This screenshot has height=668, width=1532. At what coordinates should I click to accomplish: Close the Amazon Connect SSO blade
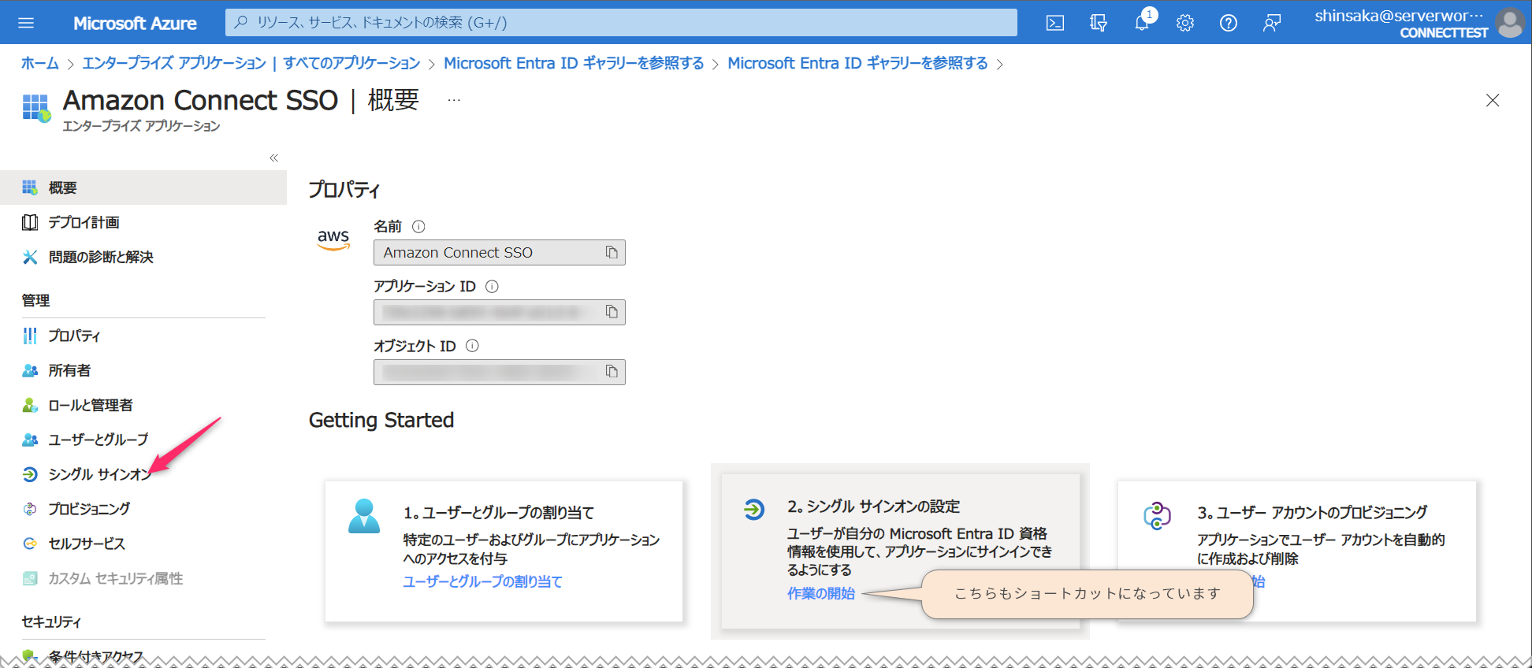pyautogui.click(x=1493, y=100)
